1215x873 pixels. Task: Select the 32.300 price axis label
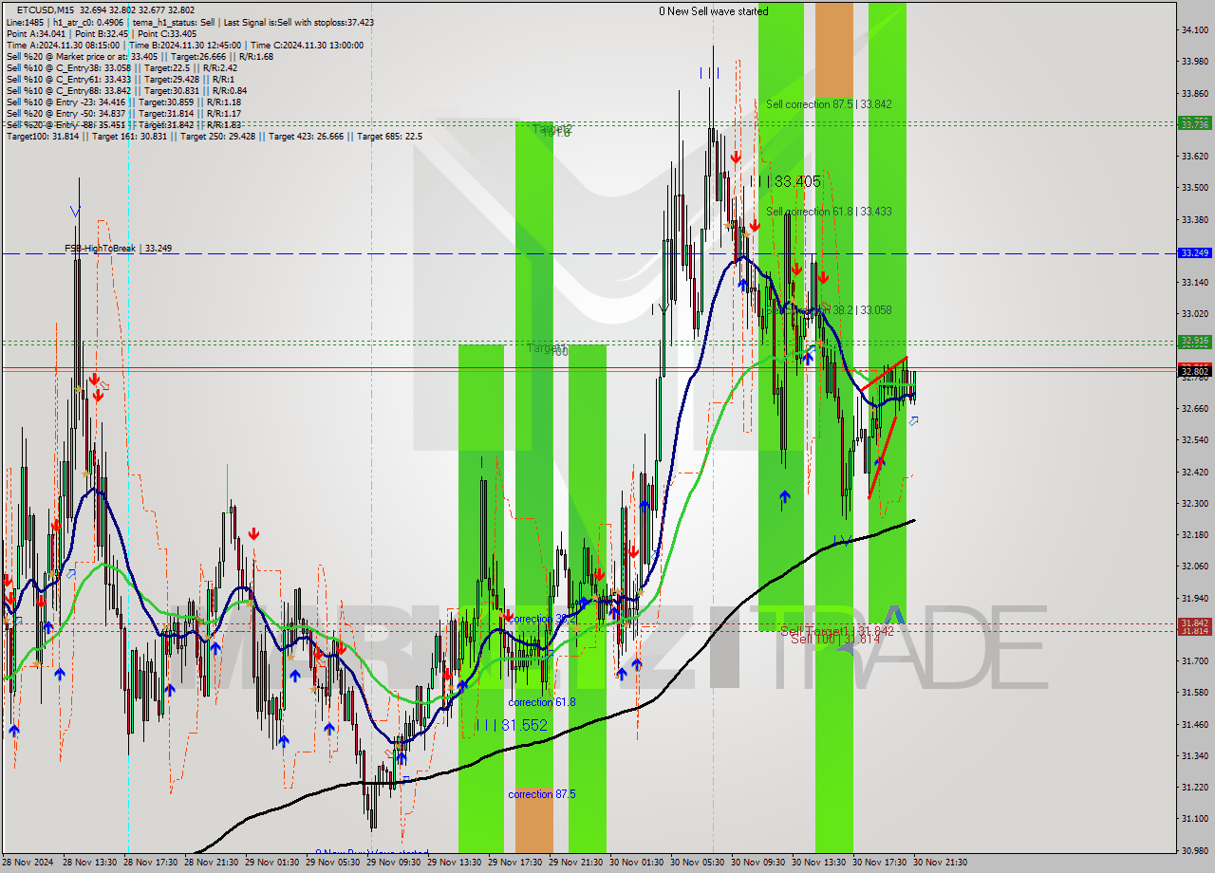click(x=1195, y=503)
